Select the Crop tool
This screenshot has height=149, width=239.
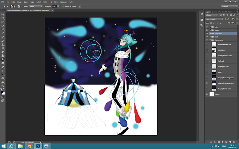[x=3, y=29]
